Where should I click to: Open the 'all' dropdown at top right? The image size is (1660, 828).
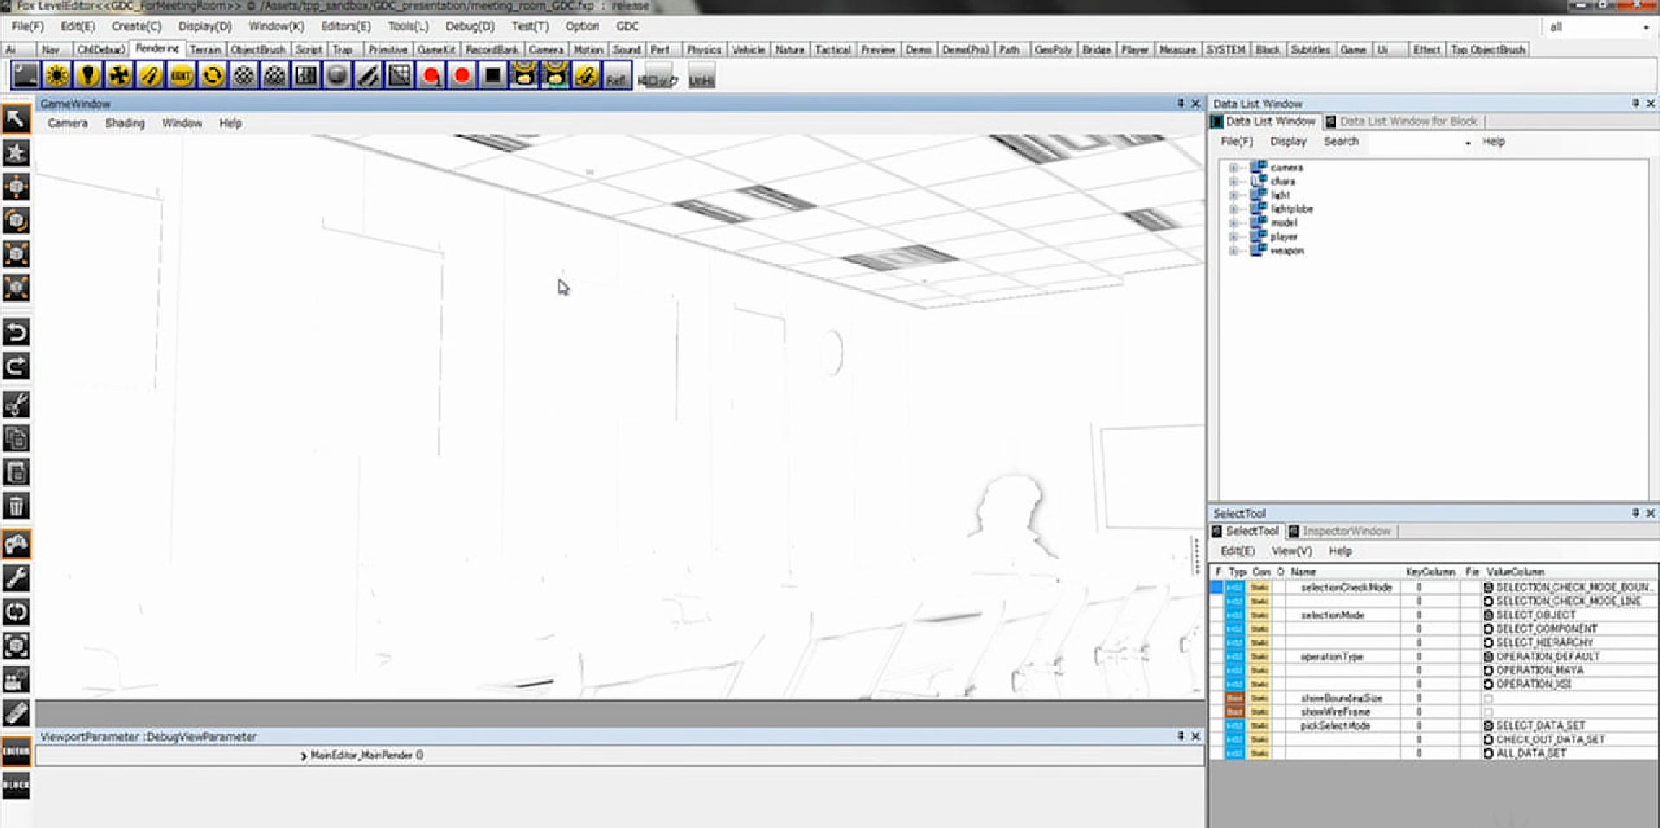tap(1599, 28)
